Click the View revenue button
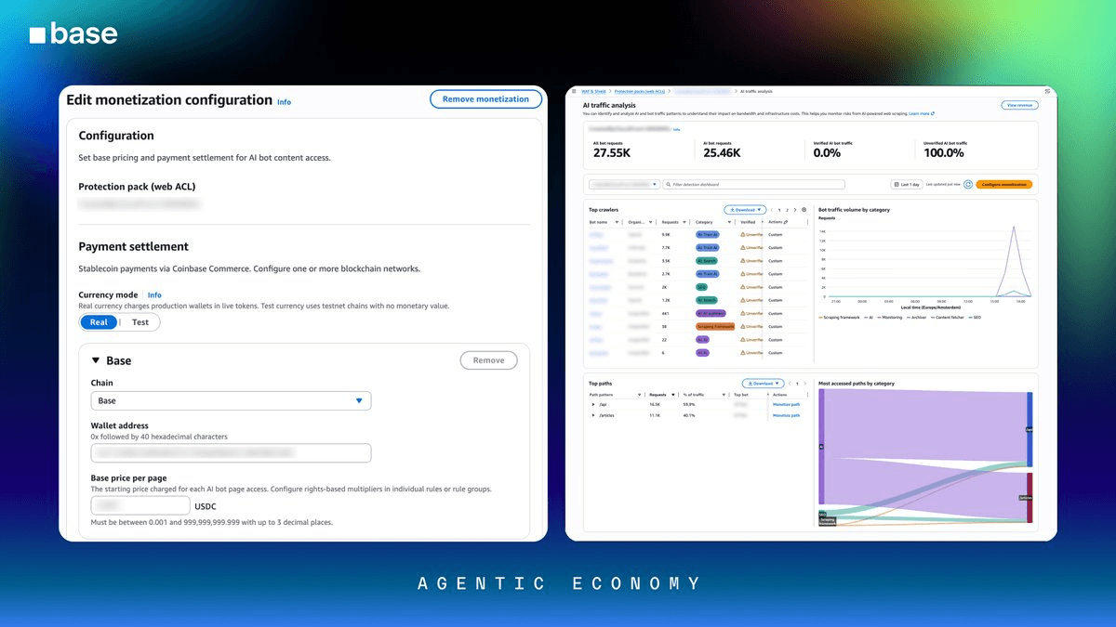The image size is (1116, 627). tap(1020, 105)
